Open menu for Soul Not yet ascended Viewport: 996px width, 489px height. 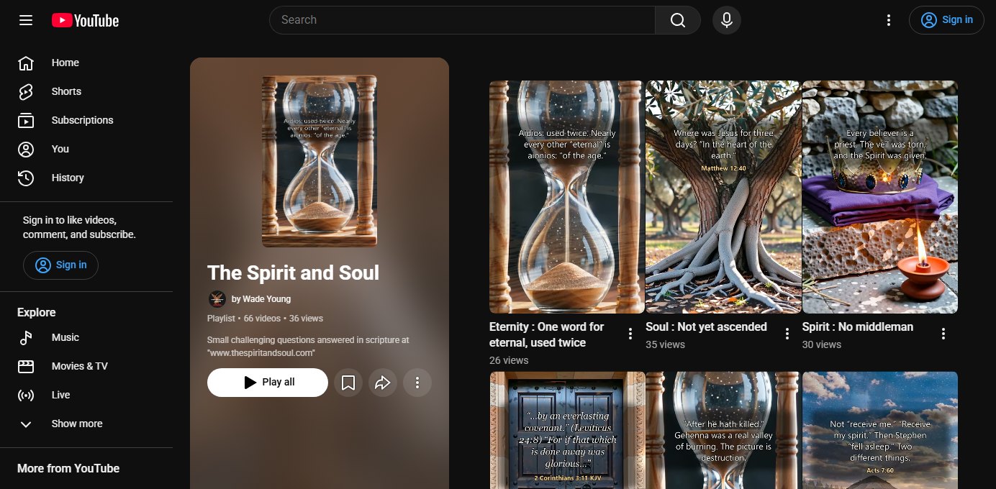(x=787, y=334)
